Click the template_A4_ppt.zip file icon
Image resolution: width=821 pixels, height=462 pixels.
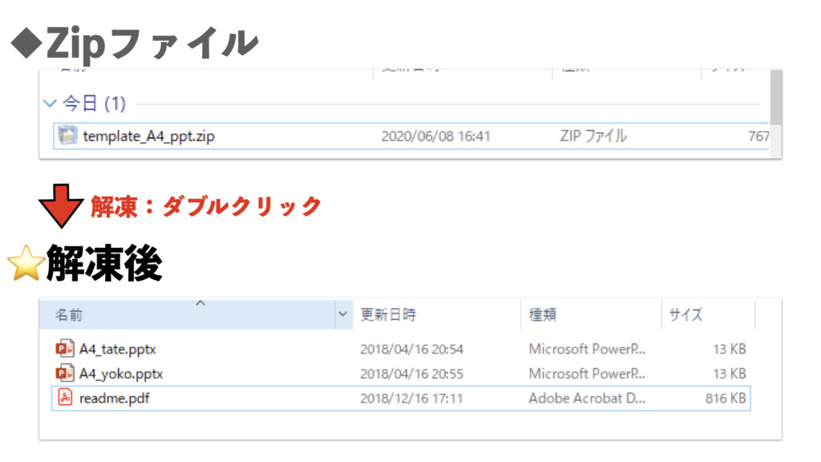[x=67, y=136]
